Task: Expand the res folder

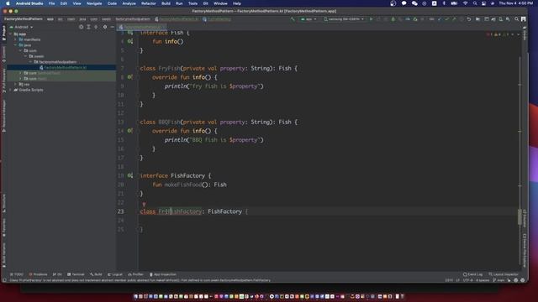Action: coord(15,84)
